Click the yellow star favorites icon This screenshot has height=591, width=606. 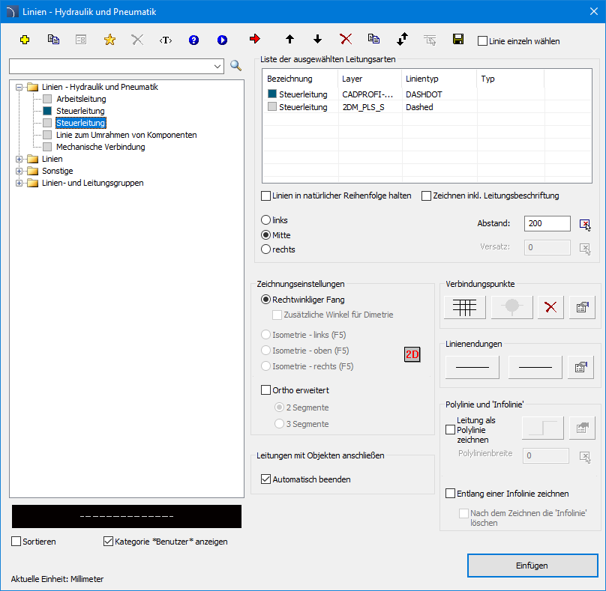[109, 40]
